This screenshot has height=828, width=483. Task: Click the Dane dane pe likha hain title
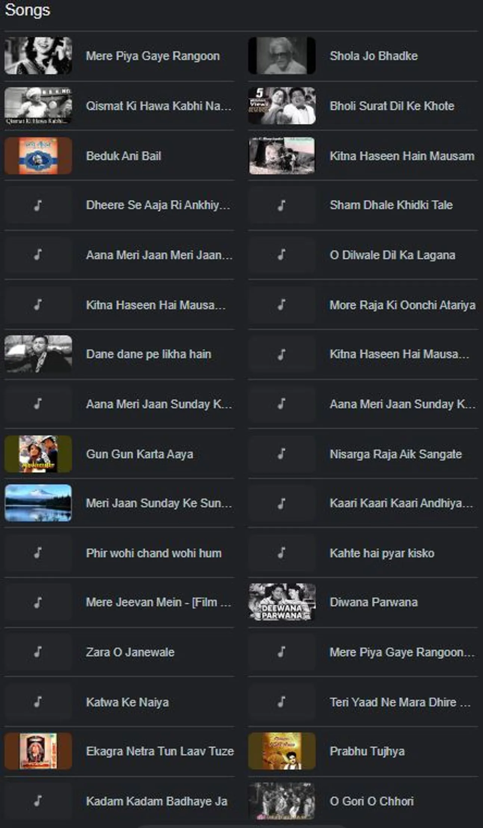[149, 354]
